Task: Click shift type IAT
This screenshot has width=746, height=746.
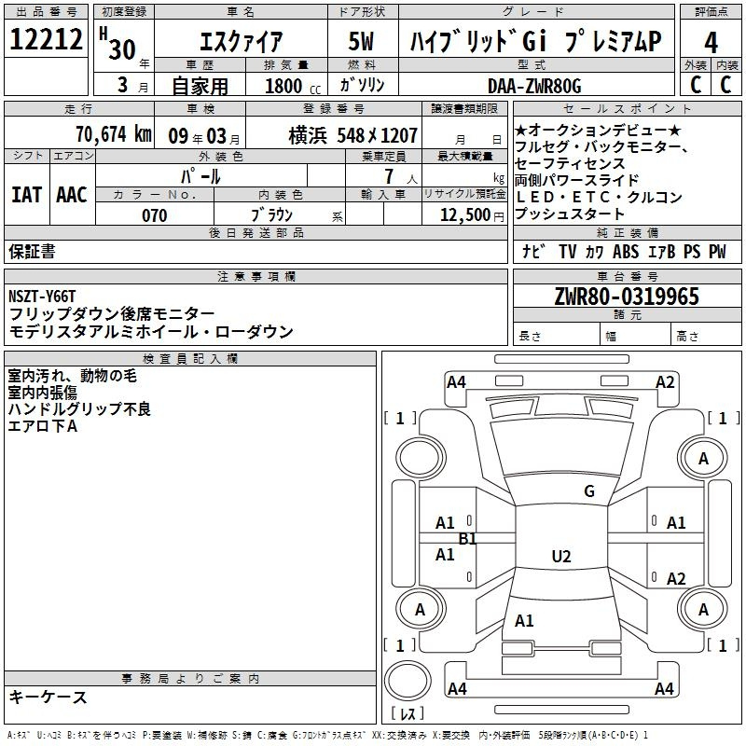Action: click(x=27, y=195)
